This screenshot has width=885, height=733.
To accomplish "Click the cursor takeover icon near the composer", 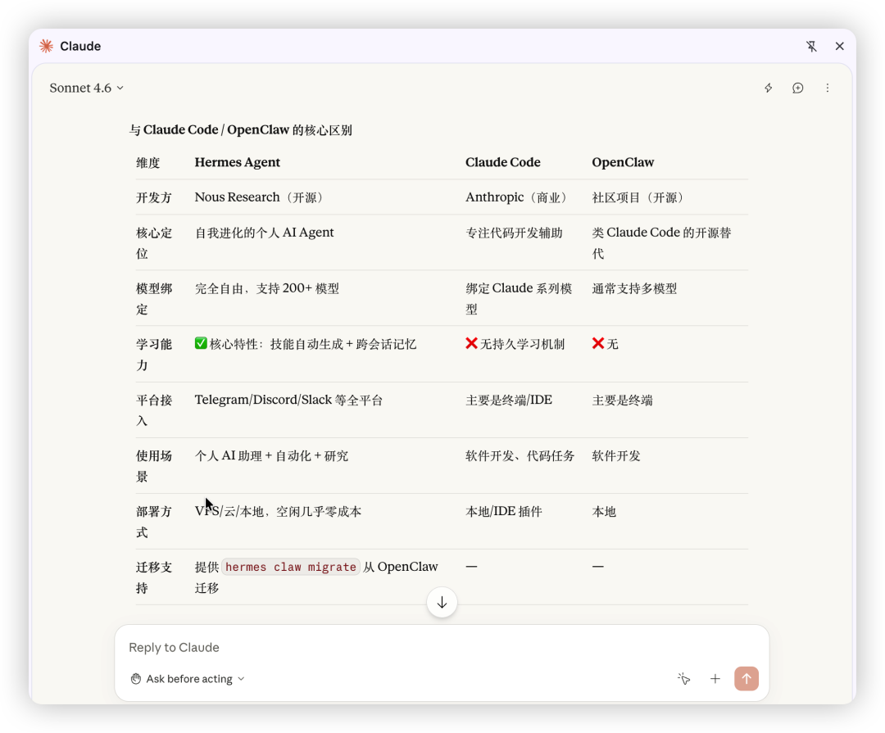I will (x=684, y=678).
